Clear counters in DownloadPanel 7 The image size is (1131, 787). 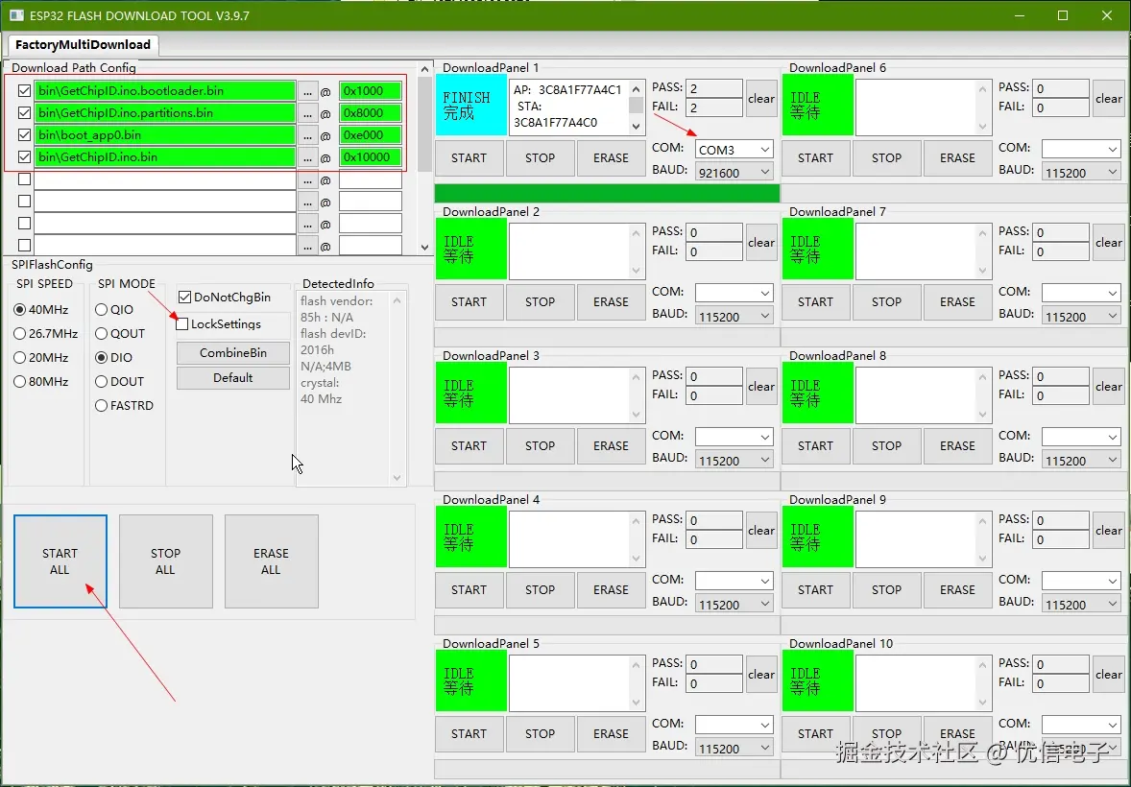(1108, 243)
